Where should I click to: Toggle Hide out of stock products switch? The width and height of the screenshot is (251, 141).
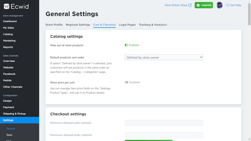pos(126,45)
